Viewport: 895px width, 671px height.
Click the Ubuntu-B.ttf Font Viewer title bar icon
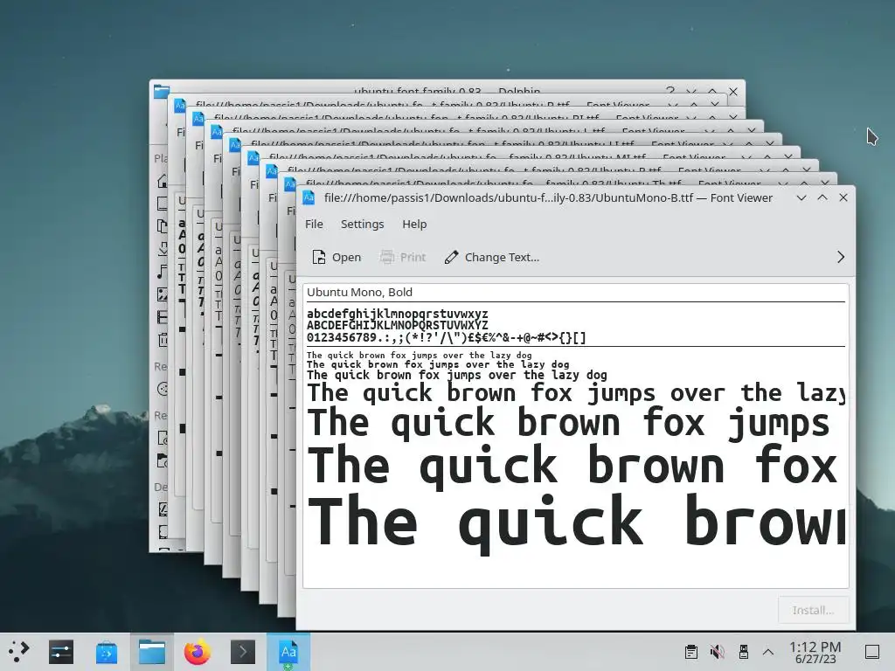[x=180, y=105]
